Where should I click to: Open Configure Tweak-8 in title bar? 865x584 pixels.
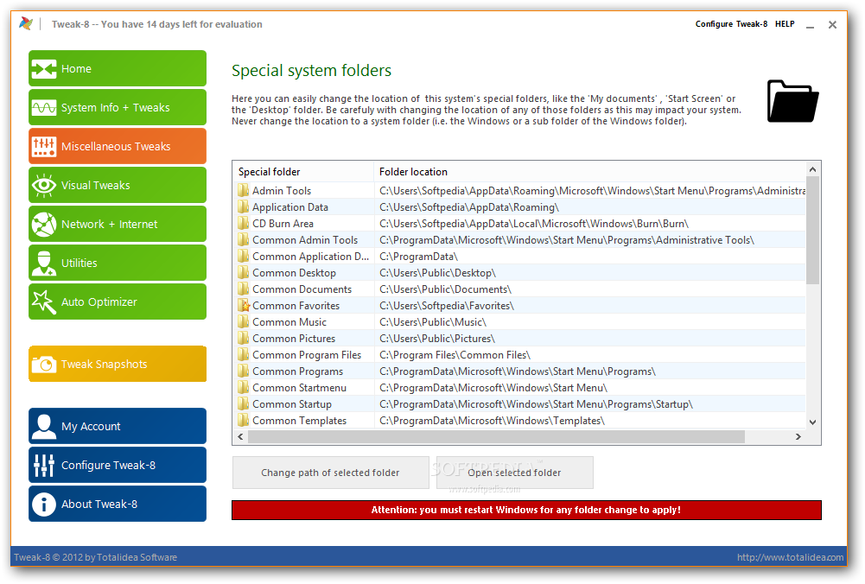click(731, 23)
